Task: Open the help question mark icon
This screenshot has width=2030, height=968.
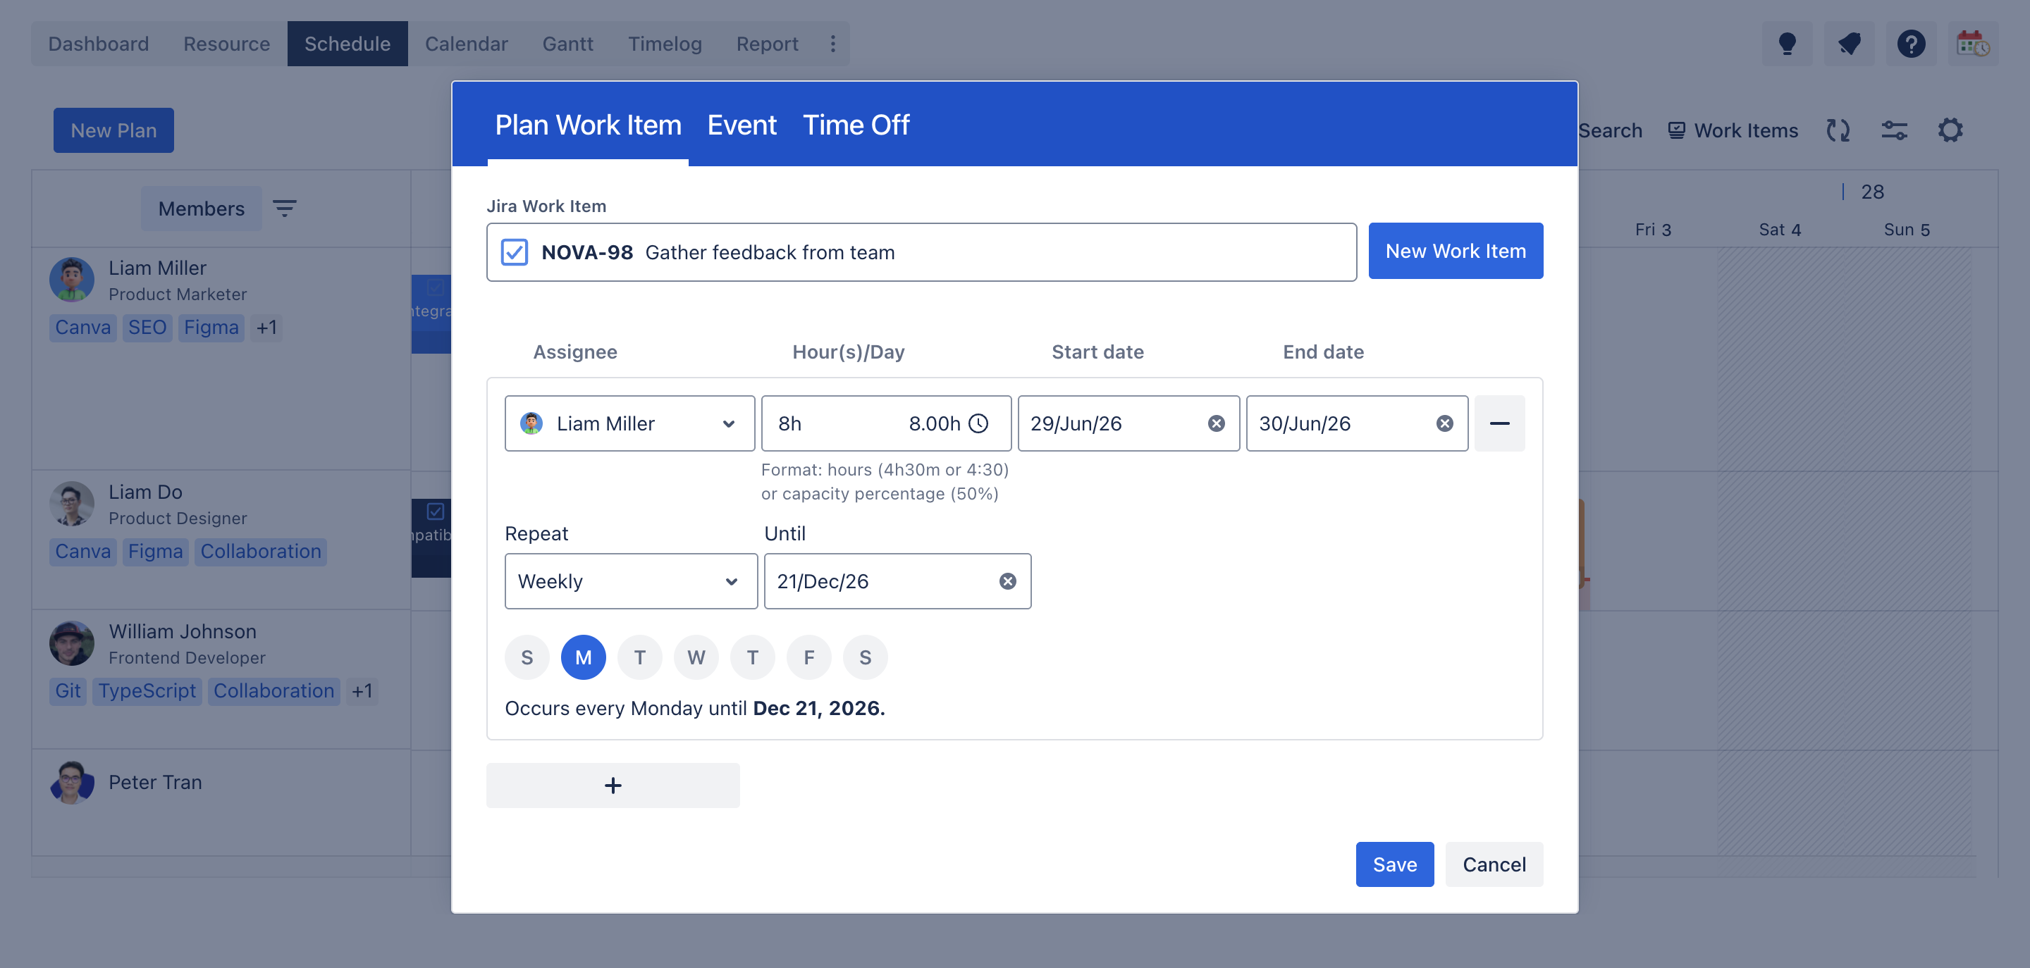Action: 1910,44
